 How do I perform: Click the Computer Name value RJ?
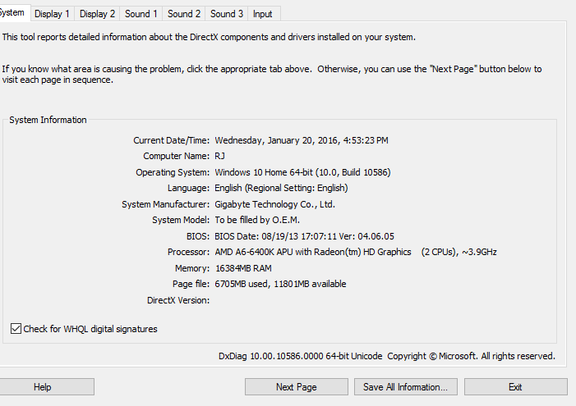pos(220,156)
